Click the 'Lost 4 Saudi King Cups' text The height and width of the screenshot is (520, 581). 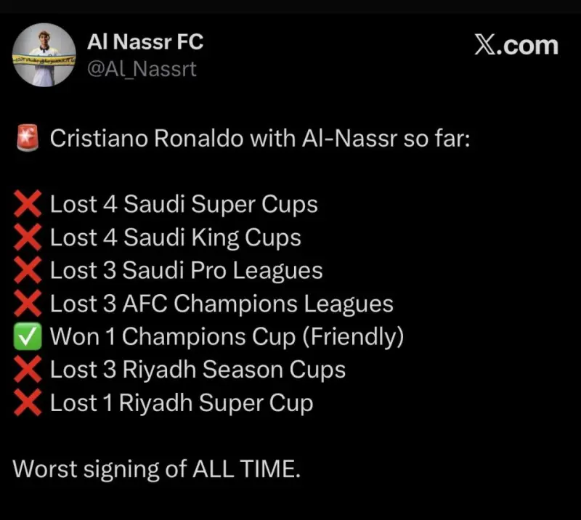pyautogui.click(x=175, y=237)
